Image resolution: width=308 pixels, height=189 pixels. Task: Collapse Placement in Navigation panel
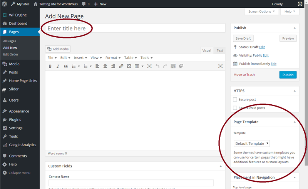tap(295, 177)
